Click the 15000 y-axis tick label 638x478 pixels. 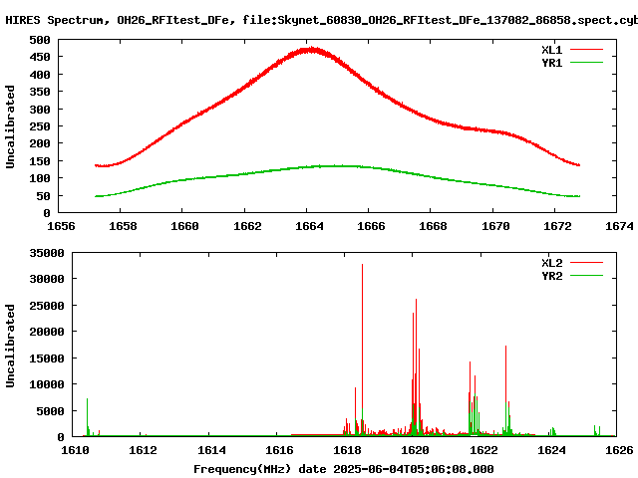pyautogui.click(x=47, y=358)
